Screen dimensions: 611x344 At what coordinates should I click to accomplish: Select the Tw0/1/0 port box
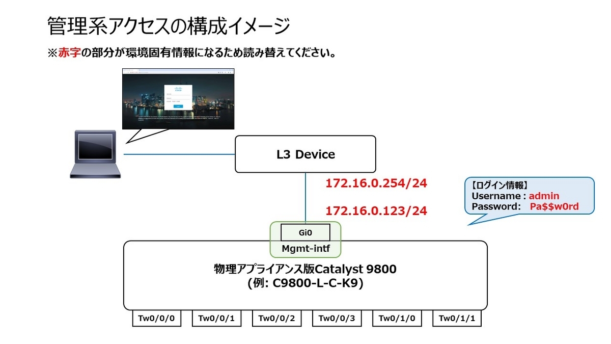[x=397, y=319]
